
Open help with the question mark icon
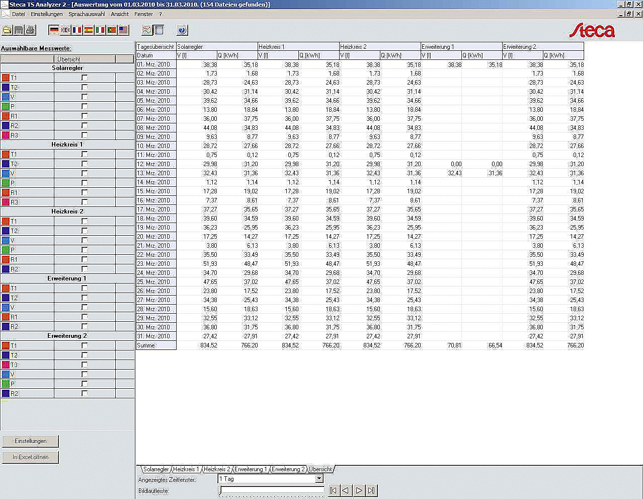182,30
